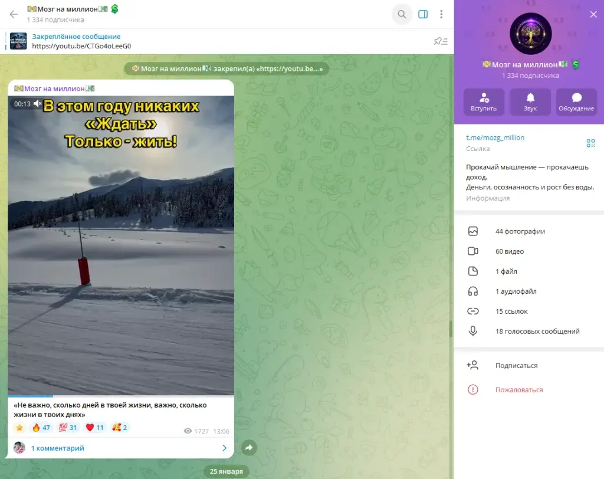Close the channel info panel
604x479 pixels.
click(593, 14)
